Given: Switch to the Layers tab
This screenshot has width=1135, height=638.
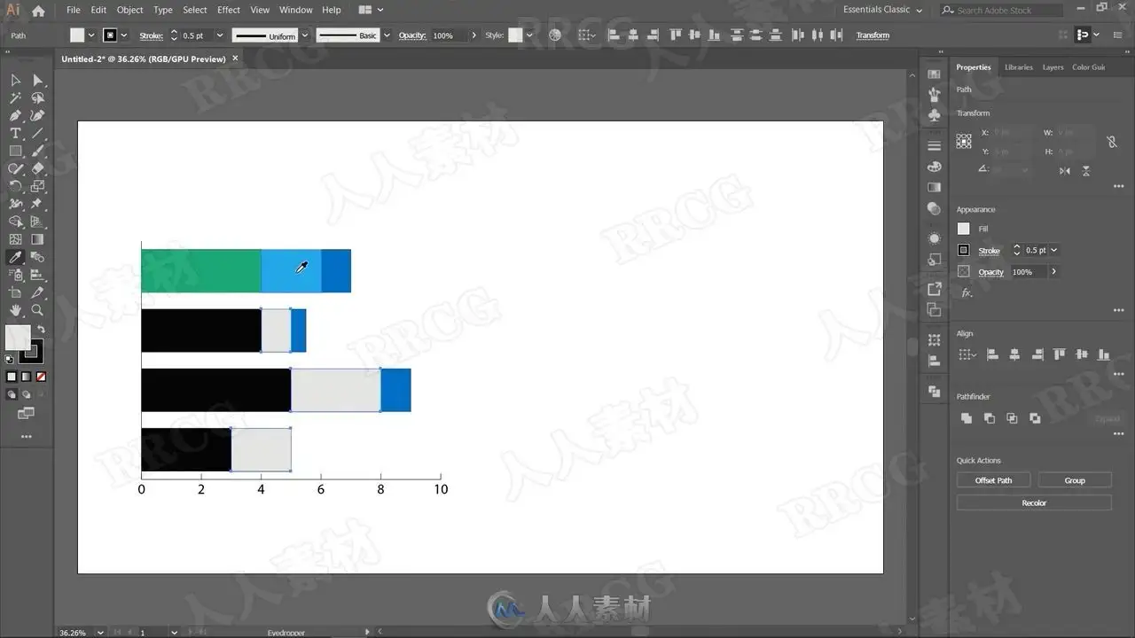Looking at the screenshot, I should 1053,67.
